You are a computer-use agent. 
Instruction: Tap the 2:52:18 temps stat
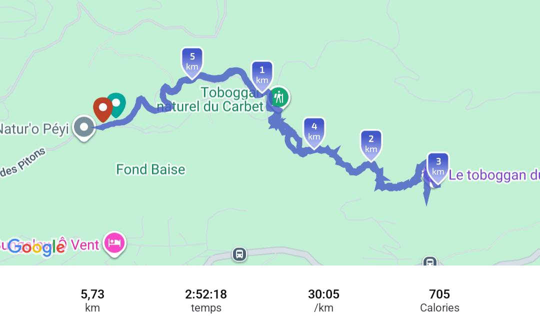coord(206,300)
